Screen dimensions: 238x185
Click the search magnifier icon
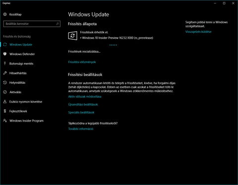[58, 24]
